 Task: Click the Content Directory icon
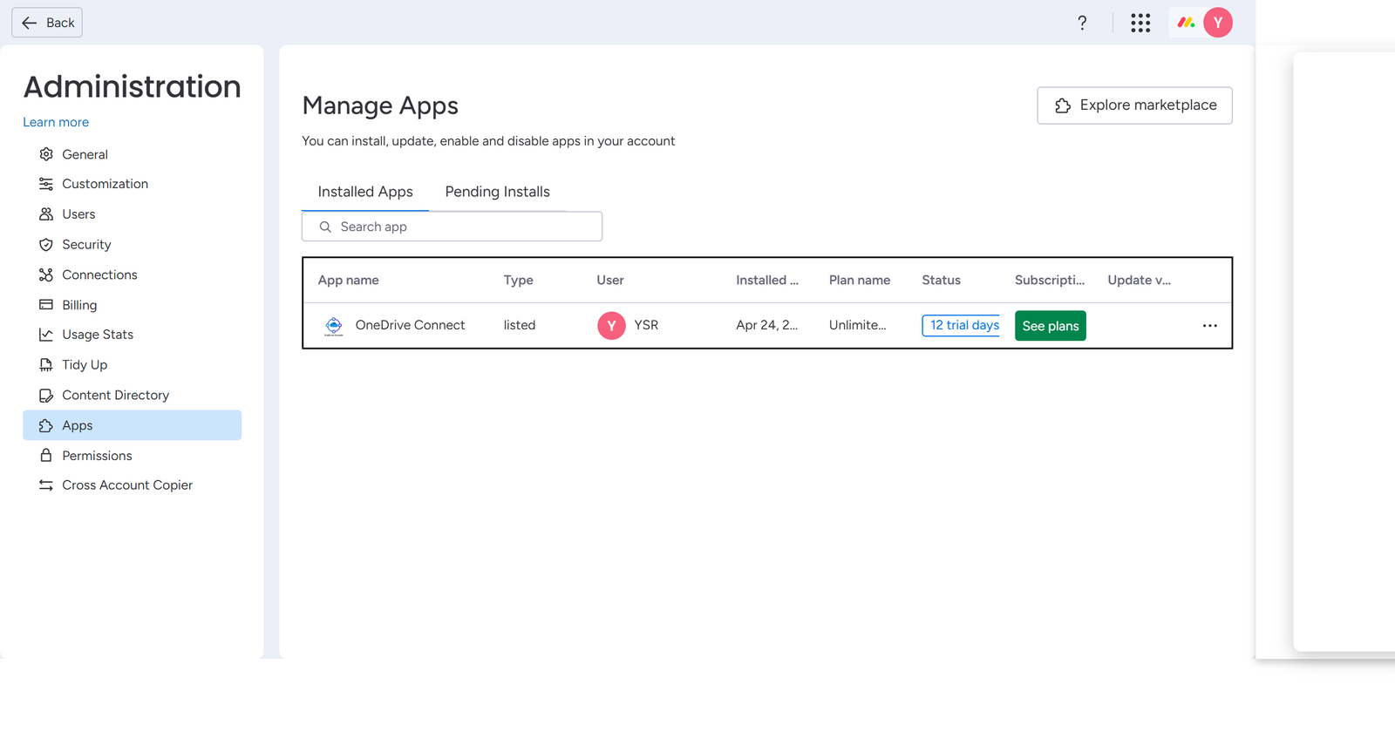(x=46, y=396)
